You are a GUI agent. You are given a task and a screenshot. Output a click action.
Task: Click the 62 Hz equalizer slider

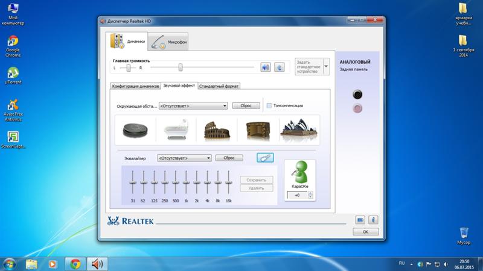[143, 182]
